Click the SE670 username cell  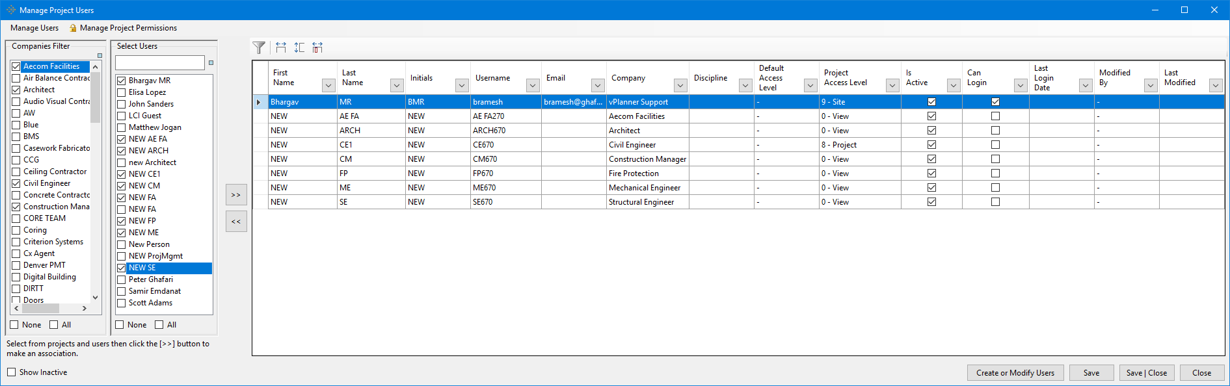point(506,202)
